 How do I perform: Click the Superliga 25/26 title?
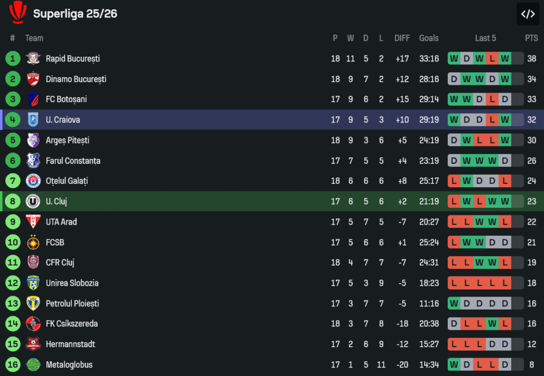(x=75, y=14)
